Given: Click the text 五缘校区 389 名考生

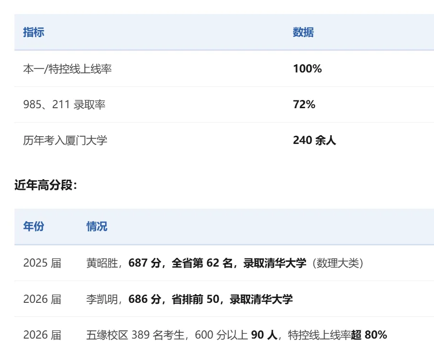Looking at the screenshot, I should [x=136, y=335].
